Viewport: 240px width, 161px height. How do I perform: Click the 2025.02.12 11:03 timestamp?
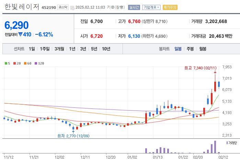click(90, 7)
